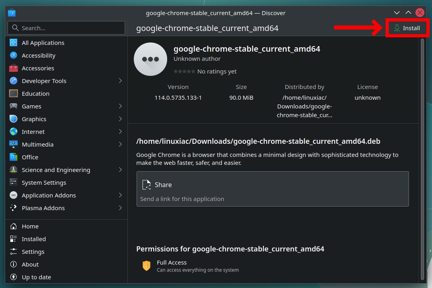Open the System Settings category

[66, 182]
